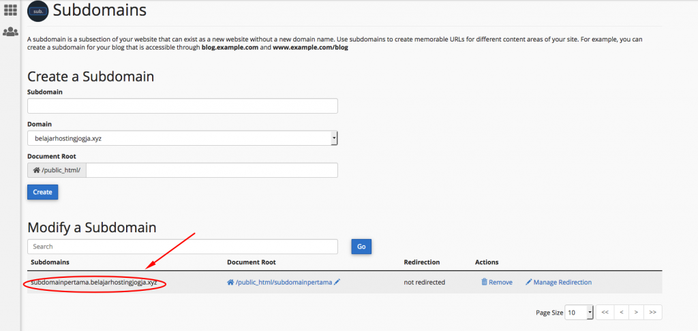Viewport: 698px width, 331px height.
Task: Click subdomainpertama.belajarhostingjogja.xyz row text
Action: pyautogui.click(x=94, y=282)
